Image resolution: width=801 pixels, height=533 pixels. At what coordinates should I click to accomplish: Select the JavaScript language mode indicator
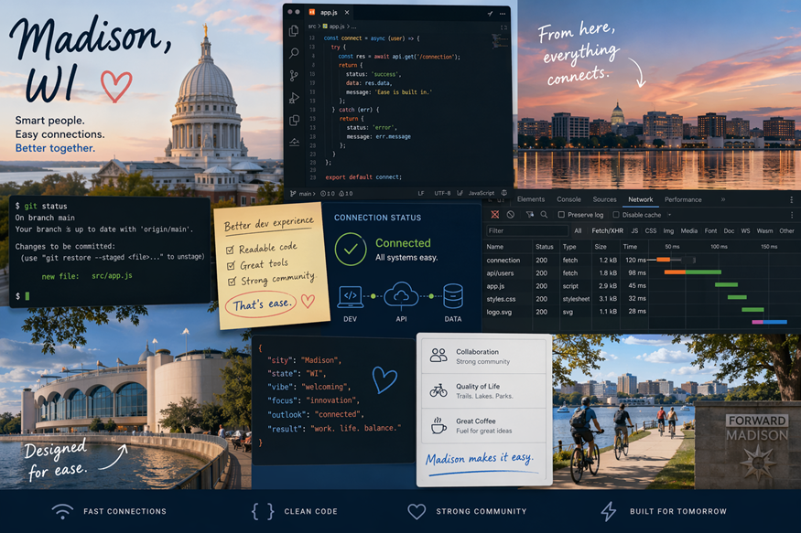point(482,193)
